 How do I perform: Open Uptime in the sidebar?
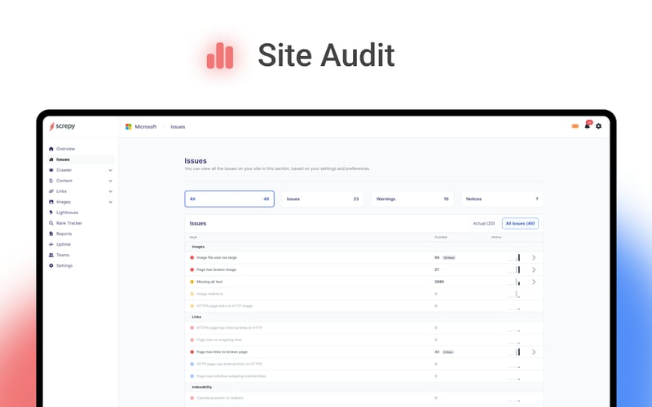(64, 244)
